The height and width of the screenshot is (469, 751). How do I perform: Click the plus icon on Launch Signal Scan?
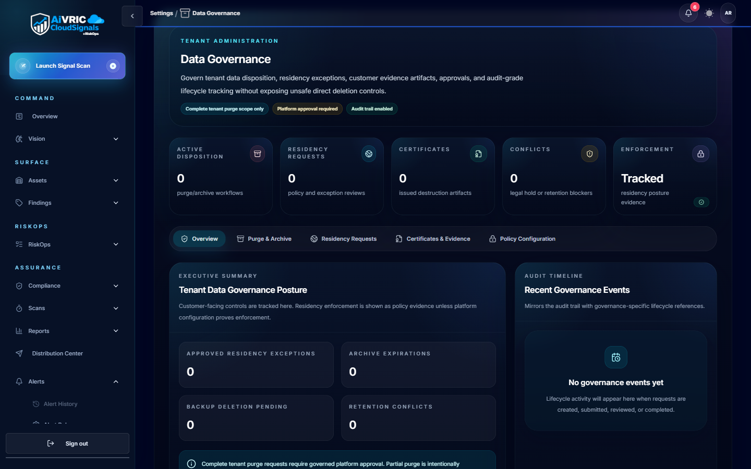pyautogui.click(x=113, y=66)
